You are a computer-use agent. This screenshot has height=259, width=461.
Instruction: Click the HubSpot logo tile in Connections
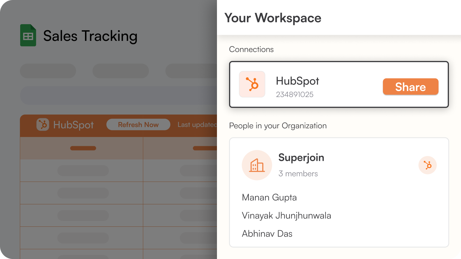(x=252, y=84)
